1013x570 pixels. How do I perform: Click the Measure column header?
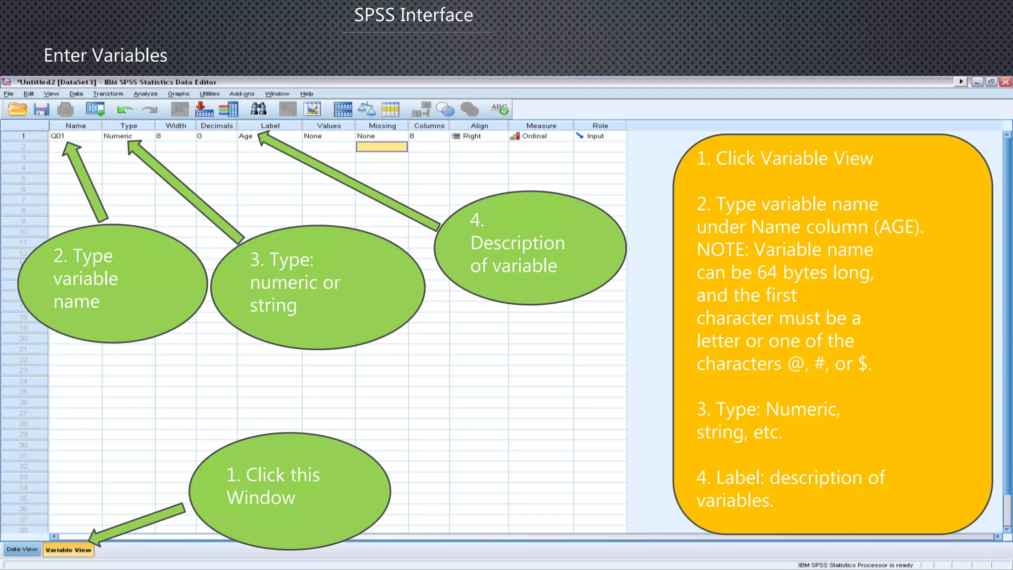541,126
